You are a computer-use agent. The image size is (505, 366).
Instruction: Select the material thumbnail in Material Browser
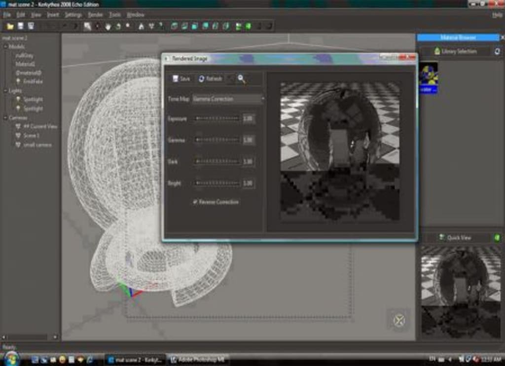coord(429,77)
